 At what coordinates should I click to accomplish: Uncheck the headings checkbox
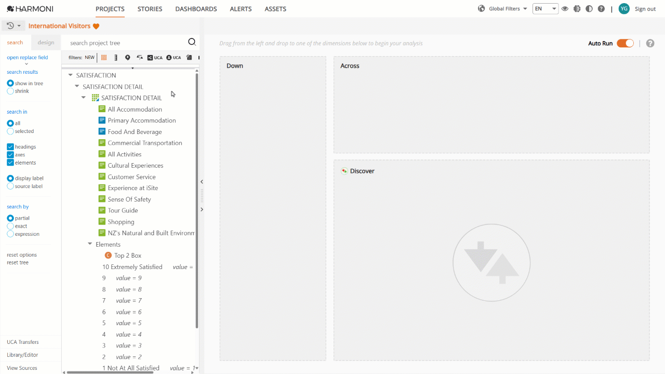pos(10,147)
